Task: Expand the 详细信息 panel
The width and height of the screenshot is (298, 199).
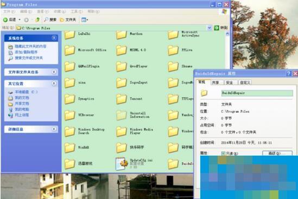Action: click(x=54, y=129)
